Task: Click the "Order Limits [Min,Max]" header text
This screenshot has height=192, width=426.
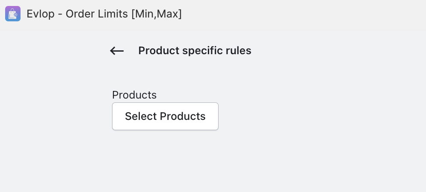Action: click(124, 14)
